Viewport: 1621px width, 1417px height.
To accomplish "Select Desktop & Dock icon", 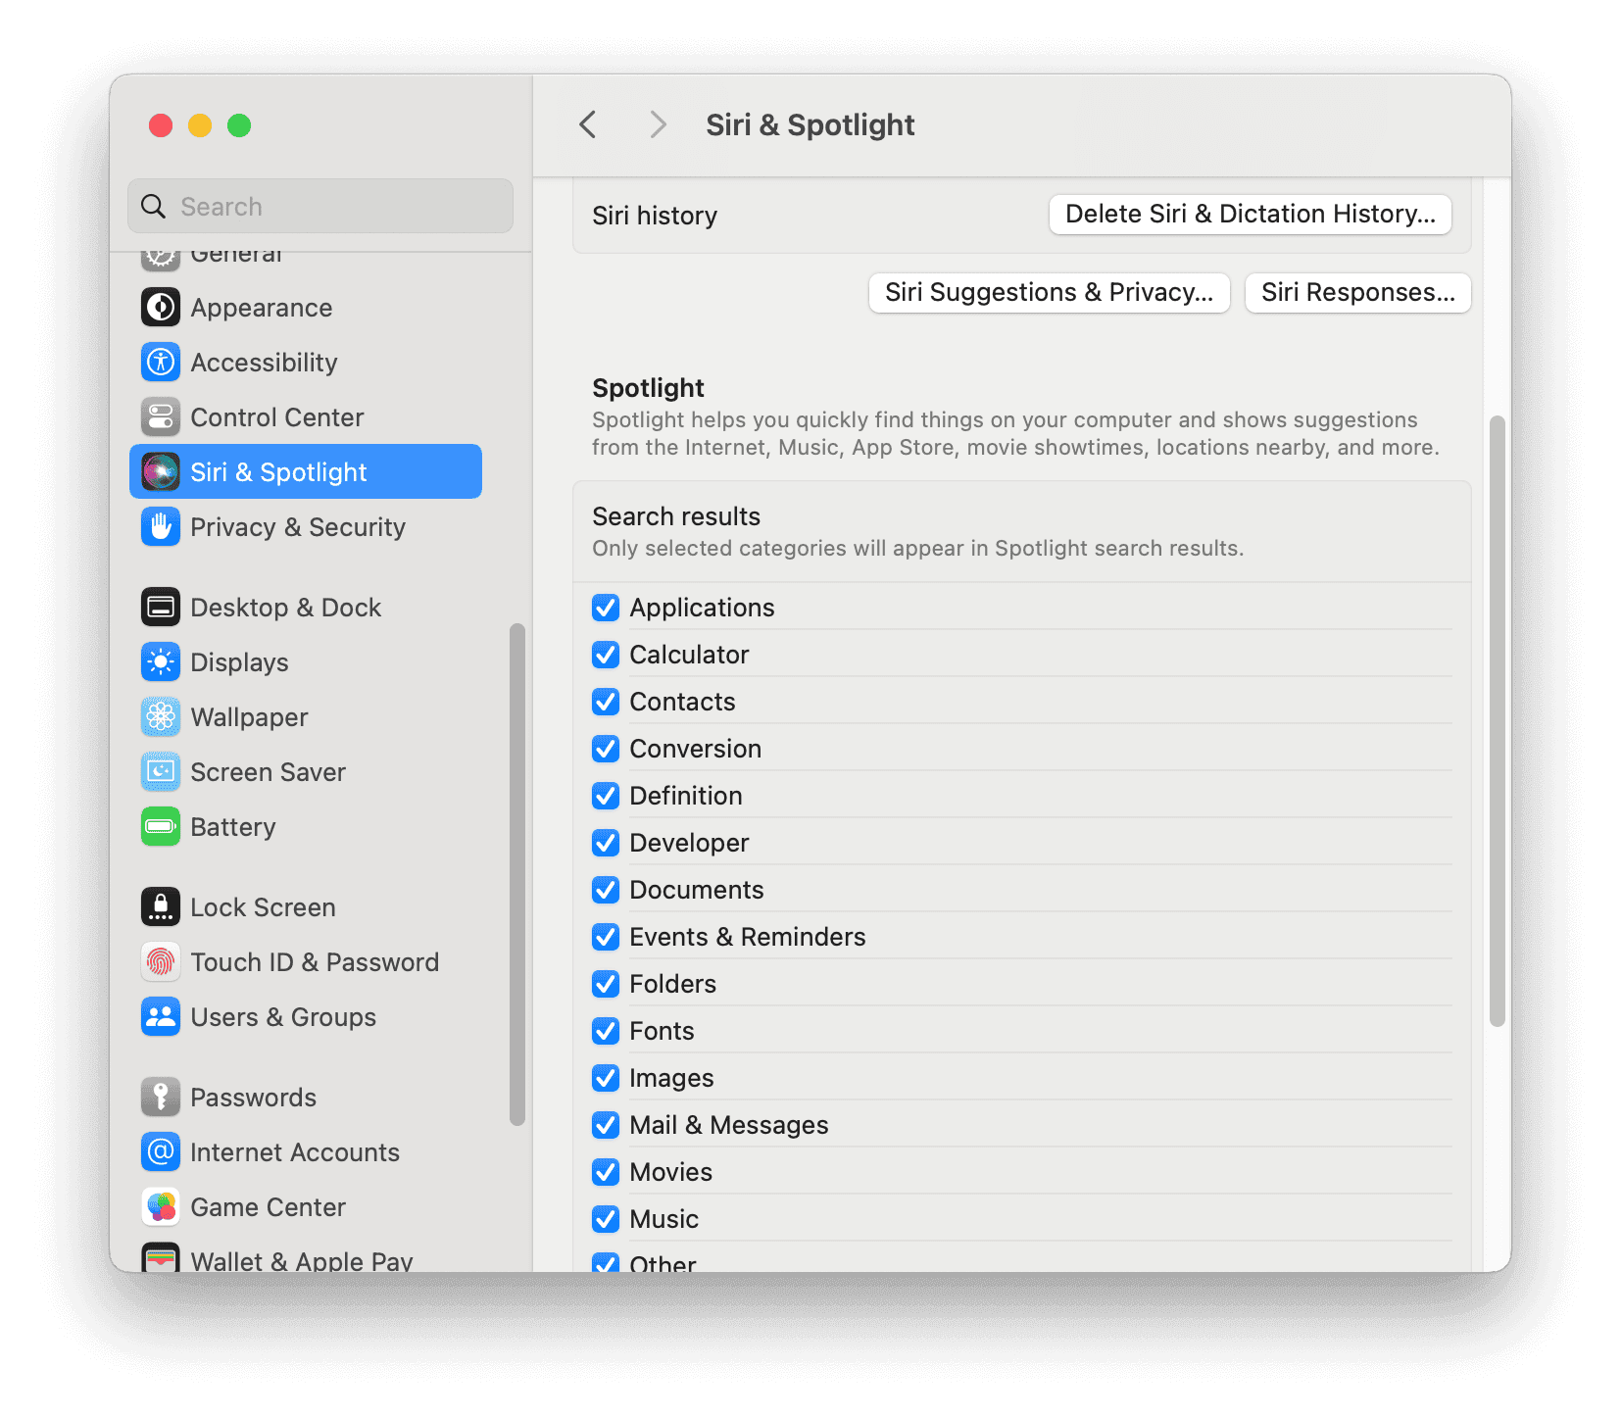I will coord(161,608).
